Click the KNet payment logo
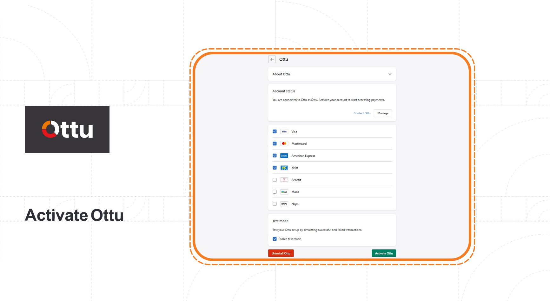The image size is (550, 301). (284, 168)
